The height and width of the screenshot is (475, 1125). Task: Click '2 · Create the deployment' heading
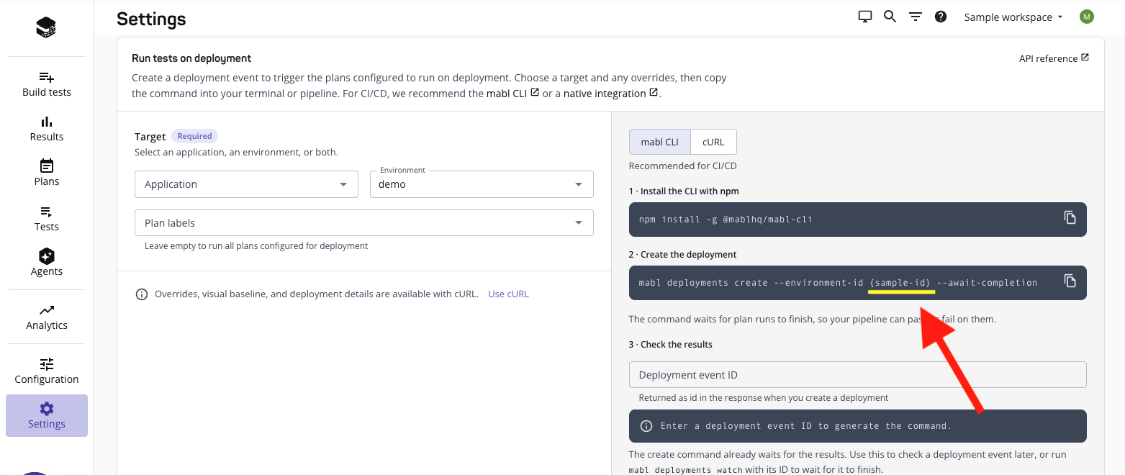[682, 255]
